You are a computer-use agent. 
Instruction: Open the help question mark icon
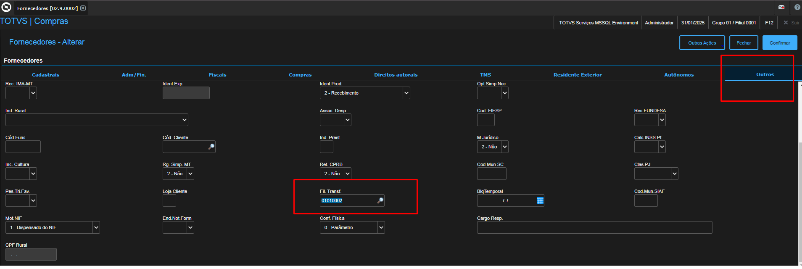click(797, 7)
